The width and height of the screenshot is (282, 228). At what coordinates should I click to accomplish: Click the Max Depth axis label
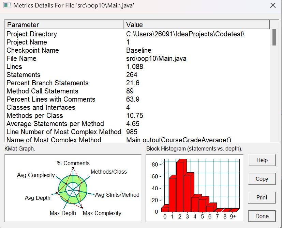coord(63,213)
